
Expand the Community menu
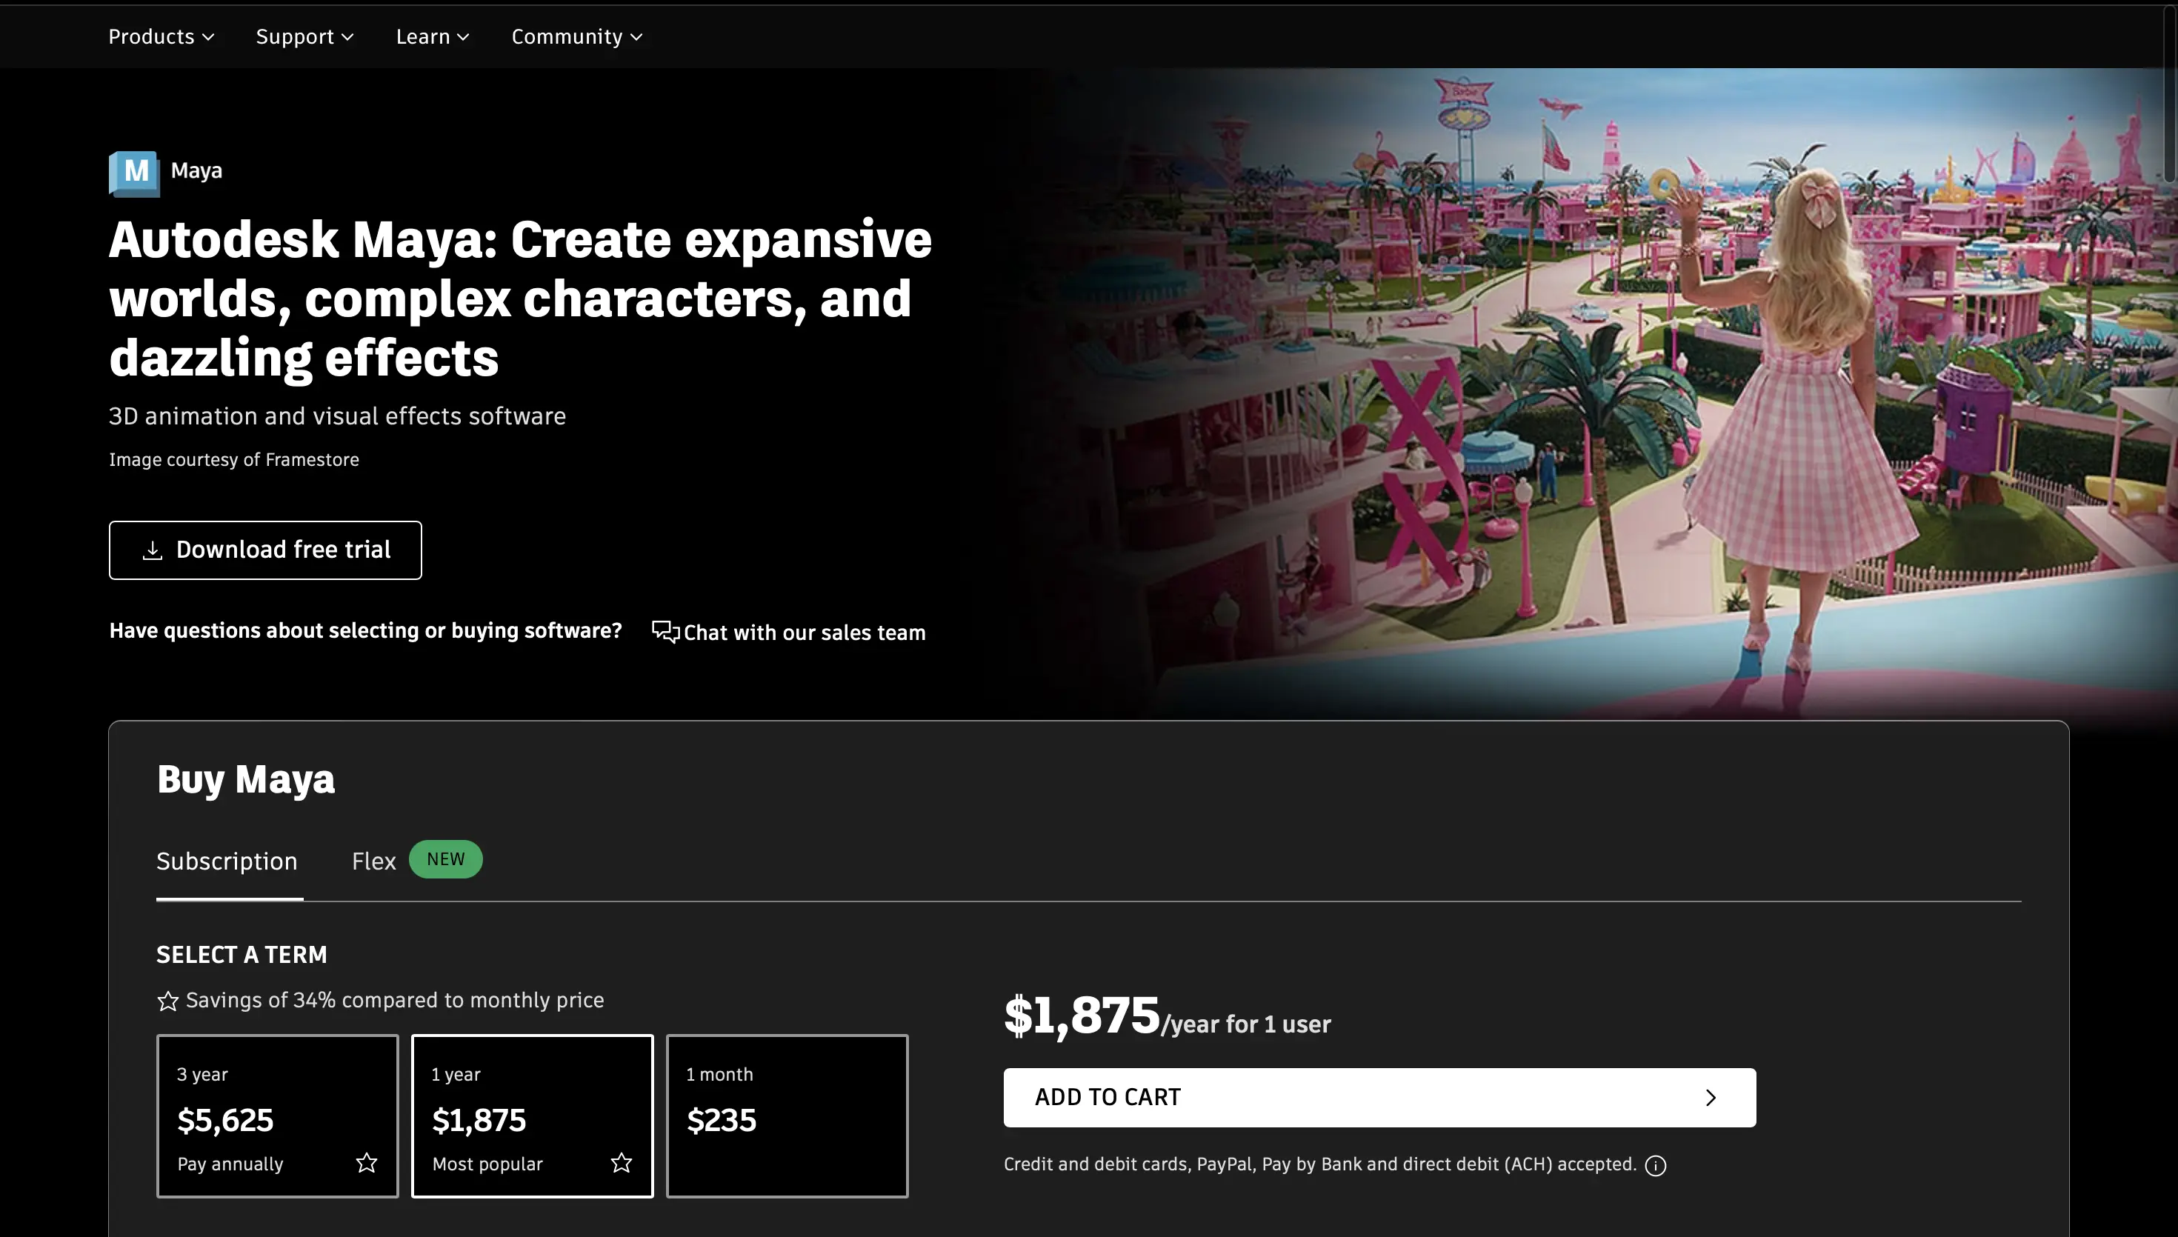click(577, 36)
